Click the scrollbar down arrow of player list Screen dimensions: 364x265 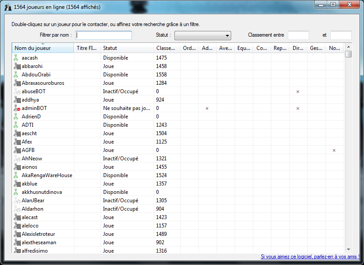pyautogui.click(x=349, y=250)
